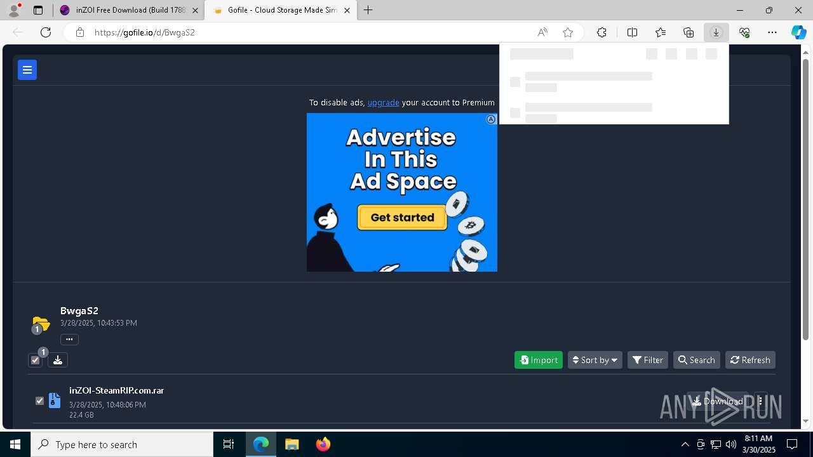Uncheck the inZOI-SteamRIP.com.rar checkbox

39,401
